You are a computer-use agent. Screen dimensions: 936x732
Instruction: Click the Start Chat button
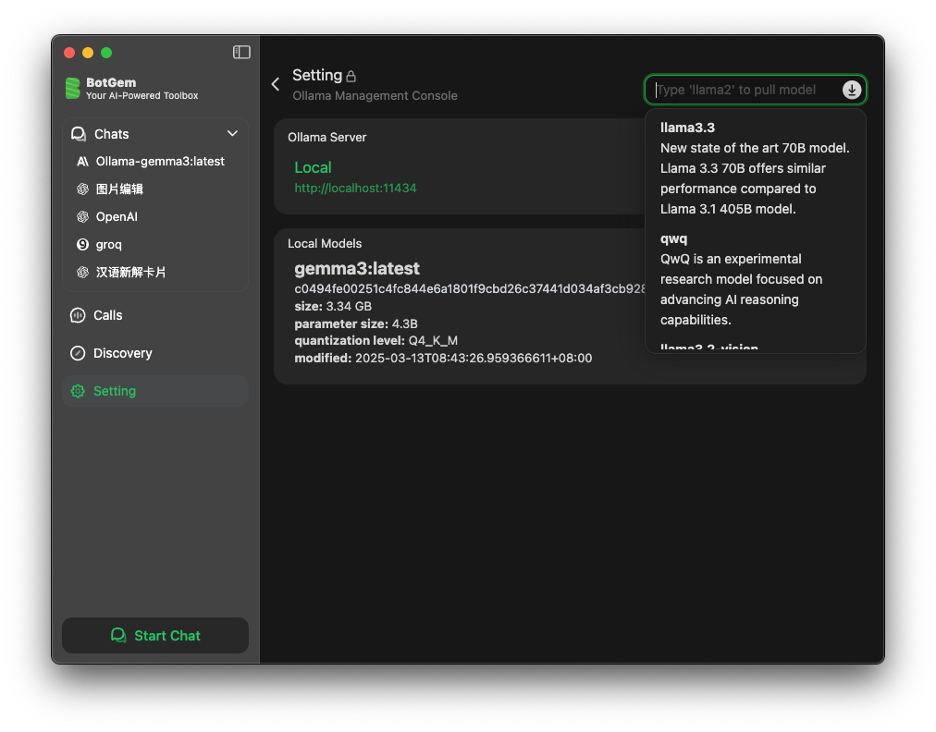[155, 635]
